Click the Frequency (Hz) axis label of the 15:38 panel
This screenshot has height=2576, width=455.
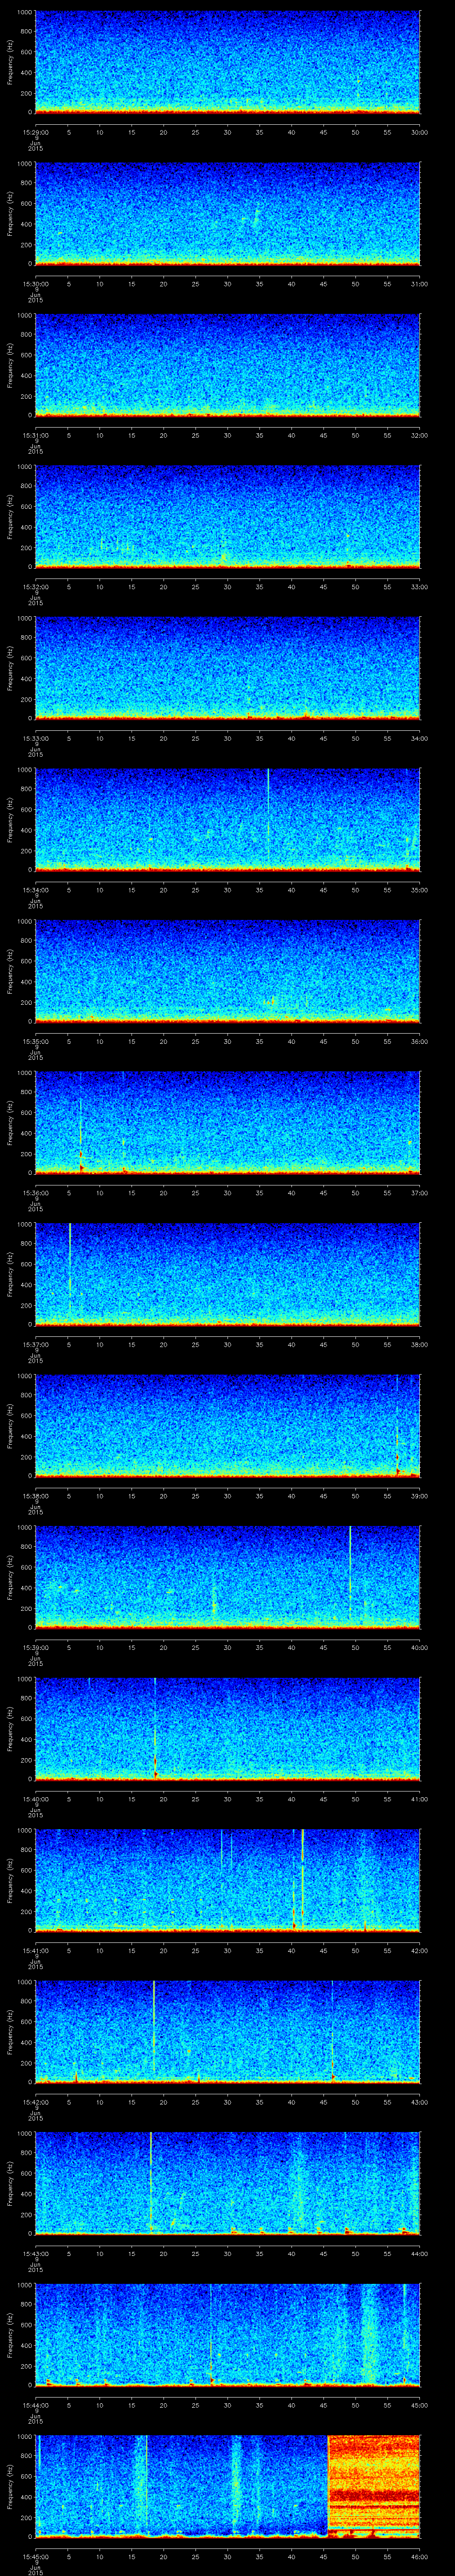[x=10, y=1426]
